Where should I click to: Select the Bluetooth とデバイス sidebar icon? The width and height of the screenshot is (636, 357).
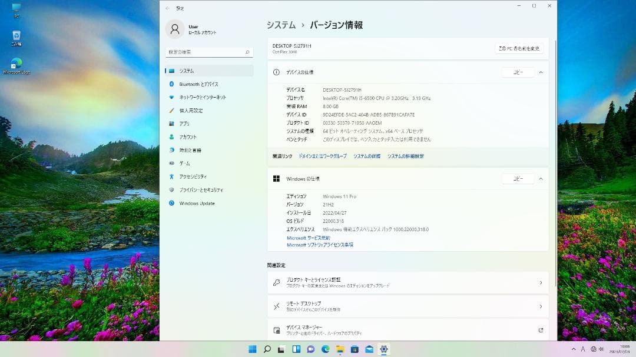point(170,84)
